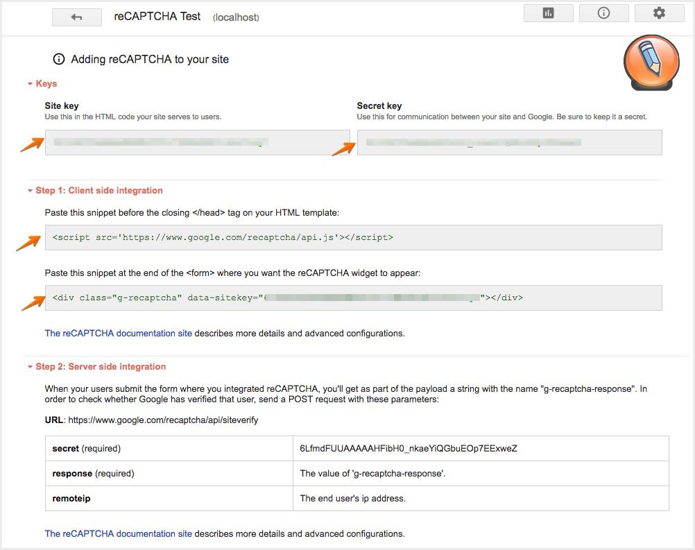Click the Site key field
This screenshot has height=550, width=695.
click(x=197, y=142)
